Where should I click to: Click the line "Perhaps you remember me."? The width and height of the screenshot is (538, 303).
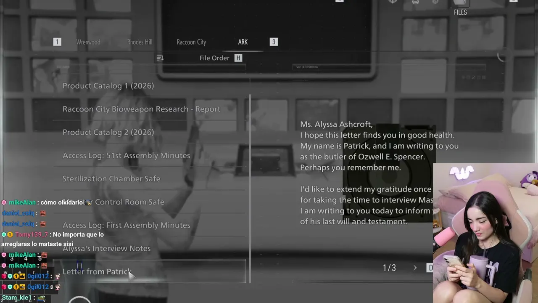point(351,167)
